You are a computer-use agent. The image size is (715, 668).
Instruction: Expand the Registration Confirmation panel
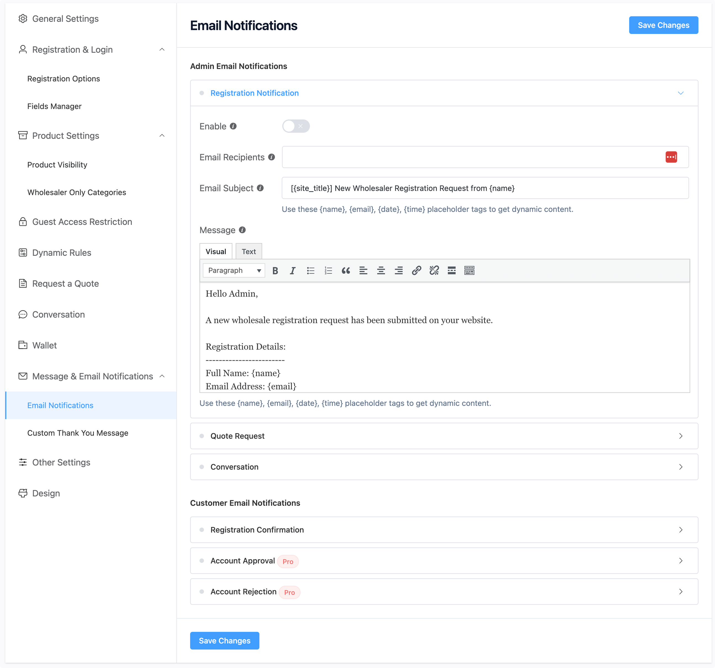tap(444, 530)
